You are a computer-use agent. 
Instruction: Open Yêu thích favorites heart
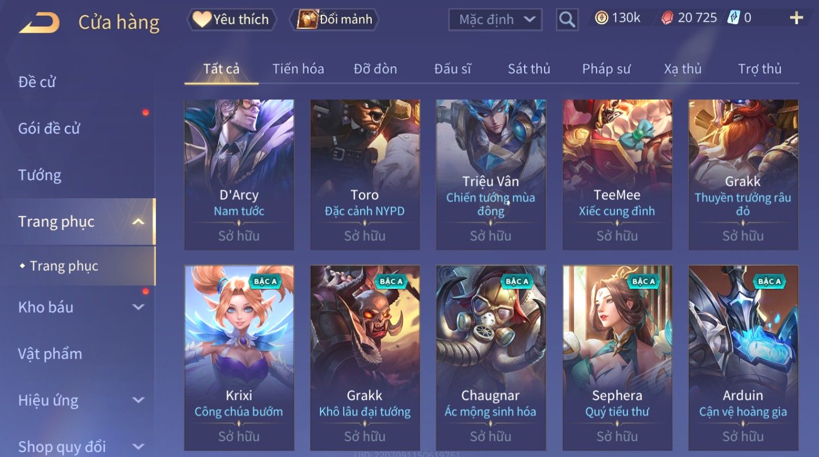click(x=232, y=20)
